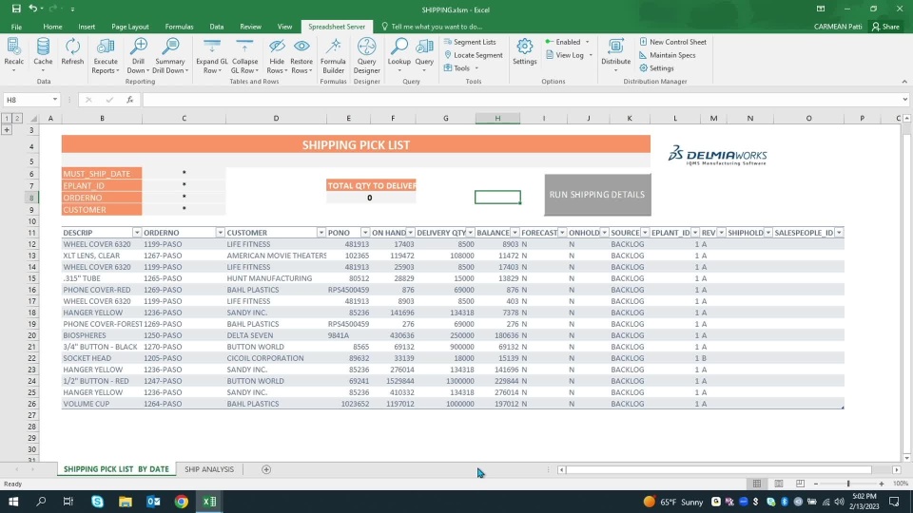The image size is (913, 513).
Task: Switch to the SHIP ANALYSIS sheet
Action: (209, 469)
